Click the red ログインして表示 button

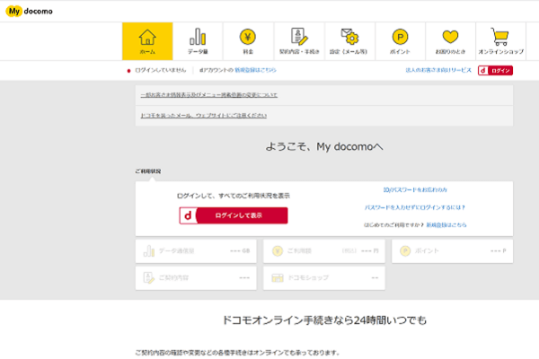pyautogui.click(x=234, y=215)
